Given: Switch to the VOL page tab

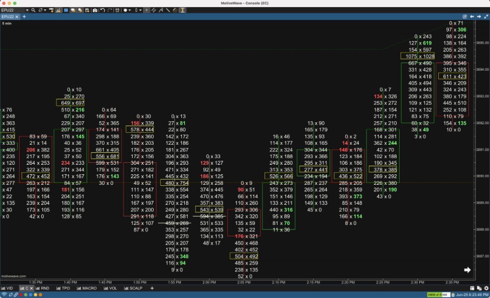Looking at the screenshot, I should [x=110, y=288].
